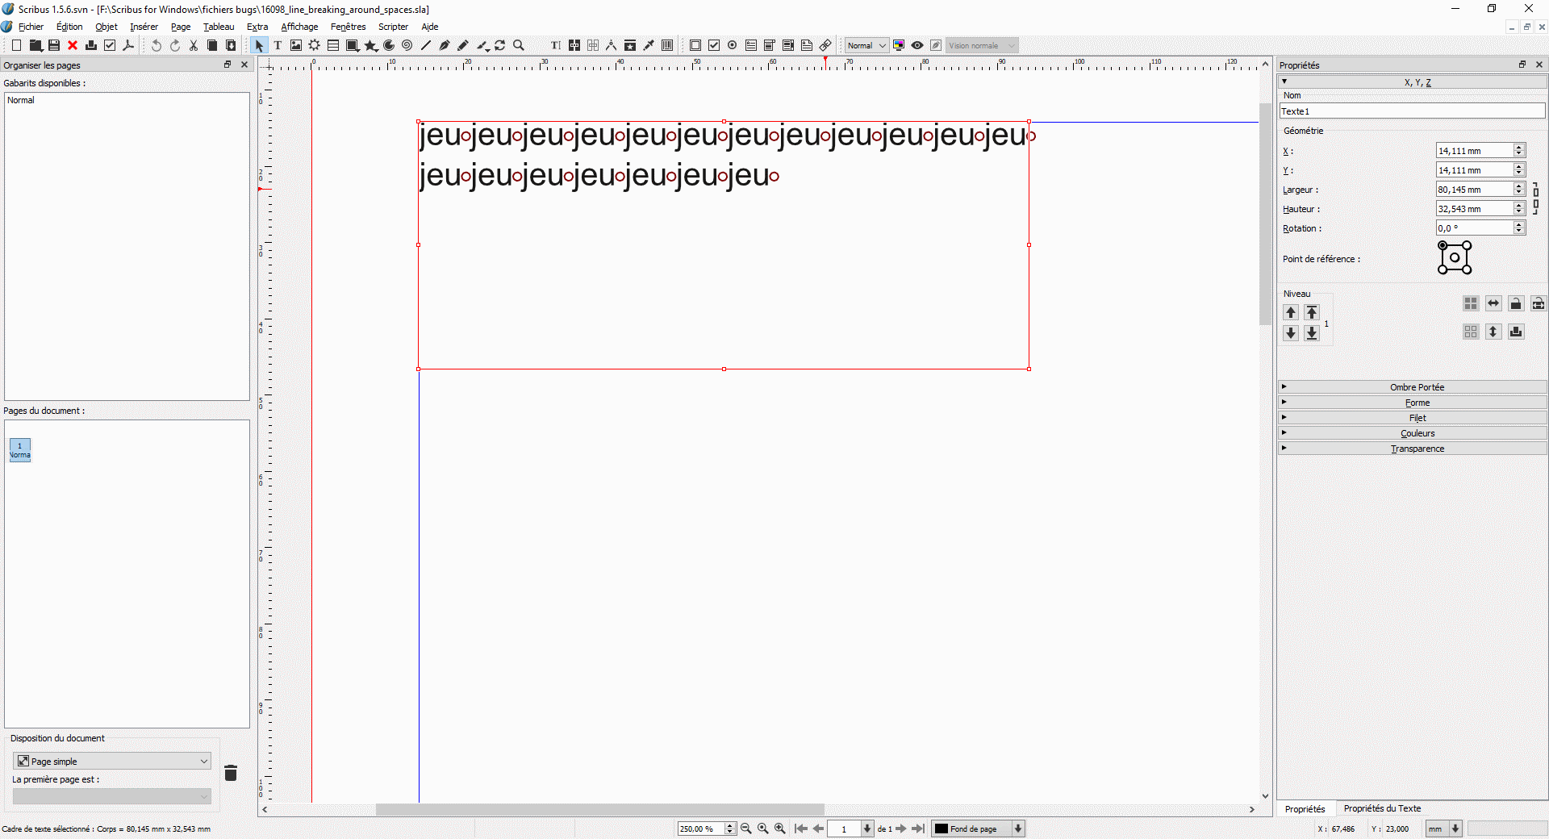
Task: Click the trash icon in page panel
Action: 231,773
